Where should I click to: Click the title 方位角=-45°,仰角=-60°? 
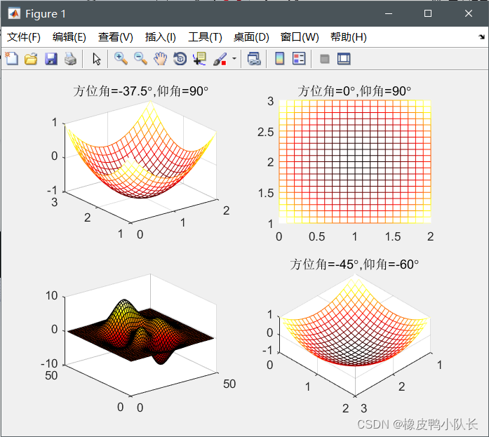pos(354,264)
